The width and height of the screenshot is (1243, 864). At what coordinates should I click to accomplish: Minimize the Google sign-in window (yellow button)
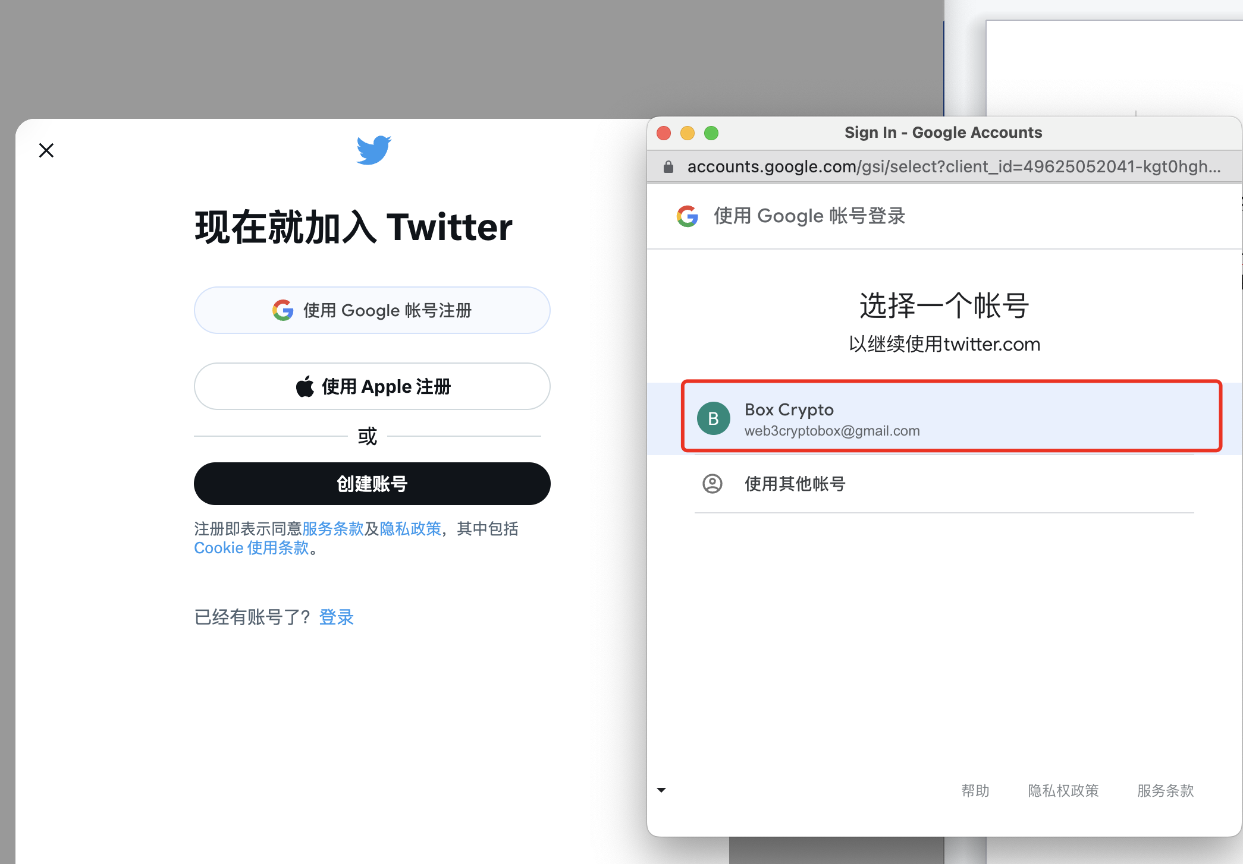(x=688, y=133)
